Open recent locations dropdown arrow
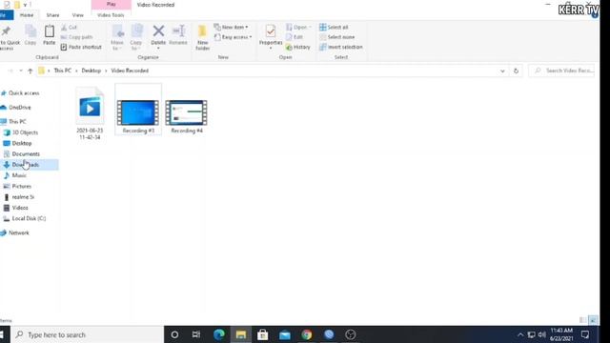The height and width of the screenshot is (343, 610). tap(21, 71)
